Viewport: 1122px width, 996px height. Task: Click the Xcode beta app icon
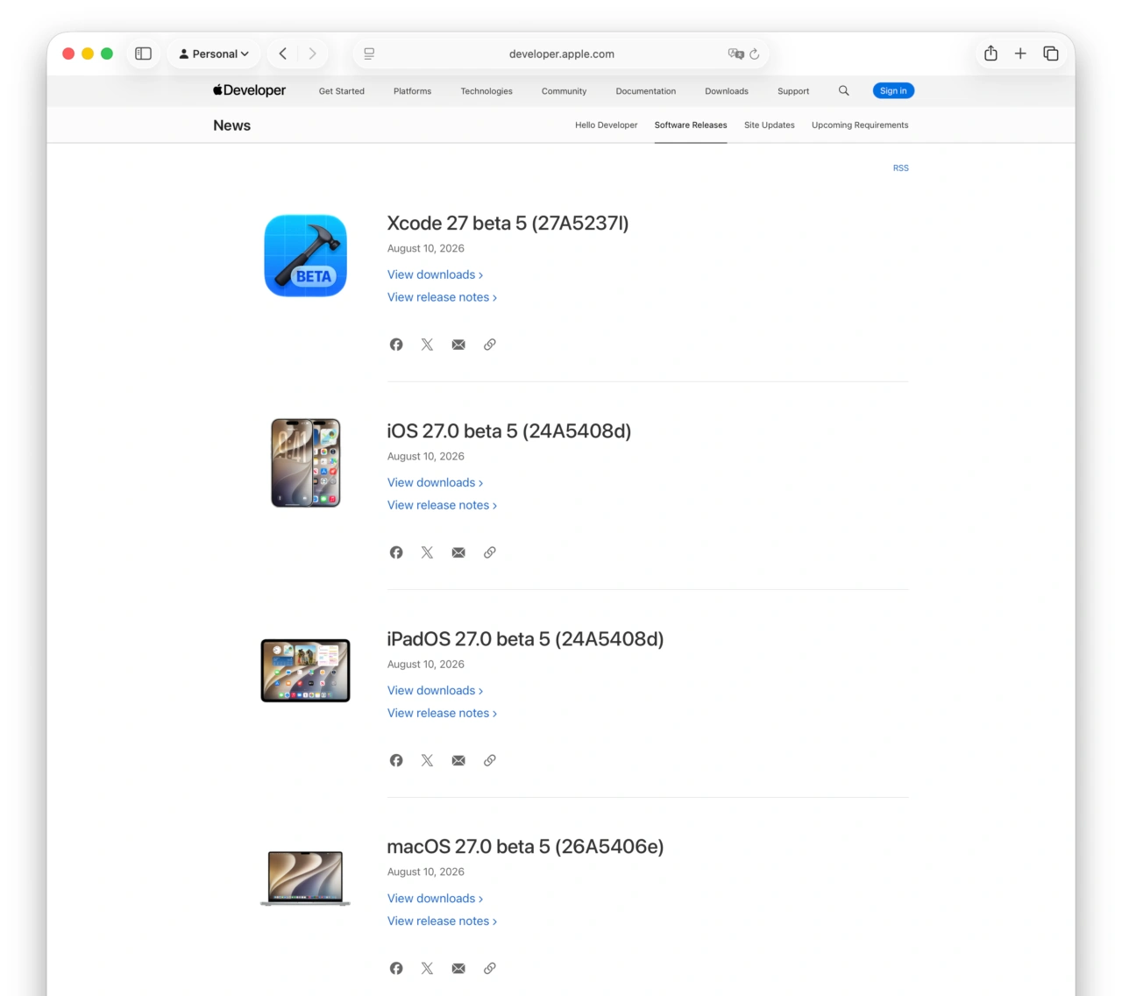tap(306, 255)
